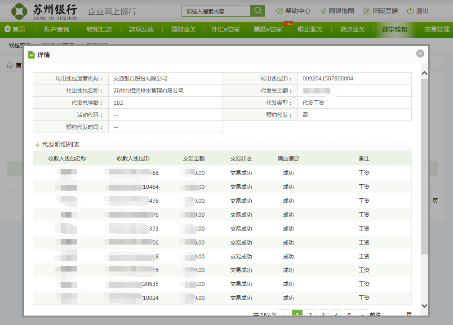The height and width of the screenshot is (325, 453).
Task: Click the 退出 power icon
Action: click(x=410, y=11)
